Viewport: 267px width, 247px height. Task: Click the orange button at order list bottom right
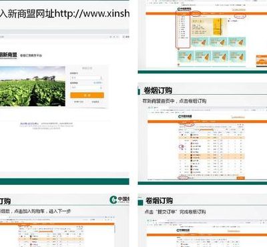coord(241,178)
